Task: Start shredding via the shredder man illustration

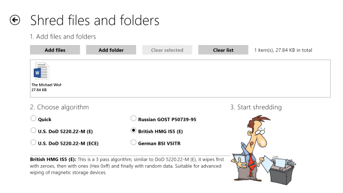Action: (264, 150)
